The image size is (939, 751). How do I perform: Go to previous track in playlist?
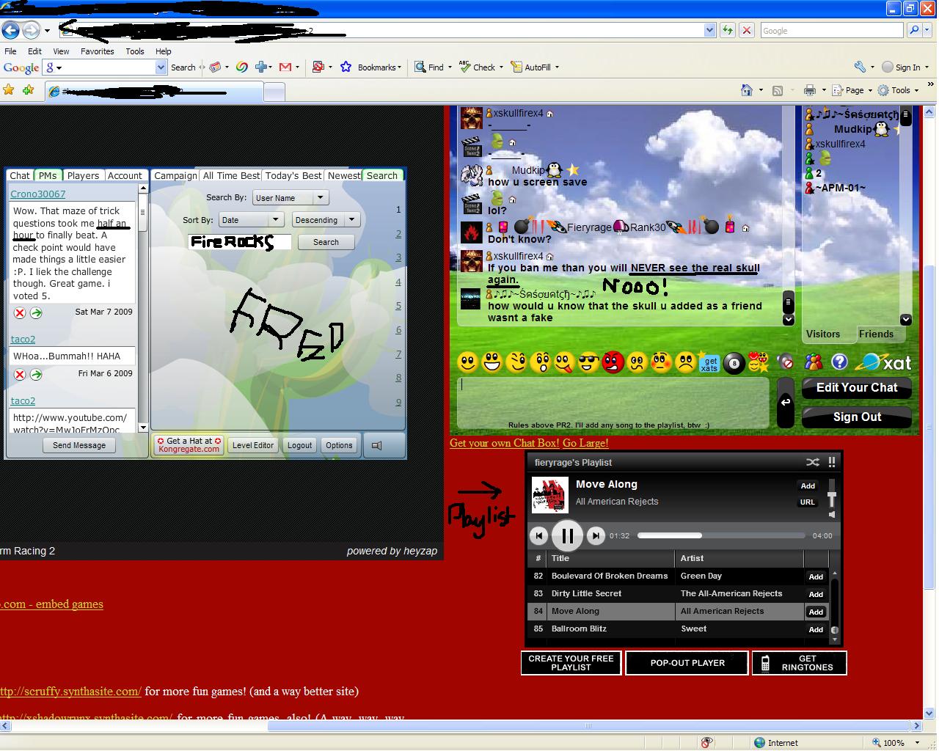tap(539, 535)
